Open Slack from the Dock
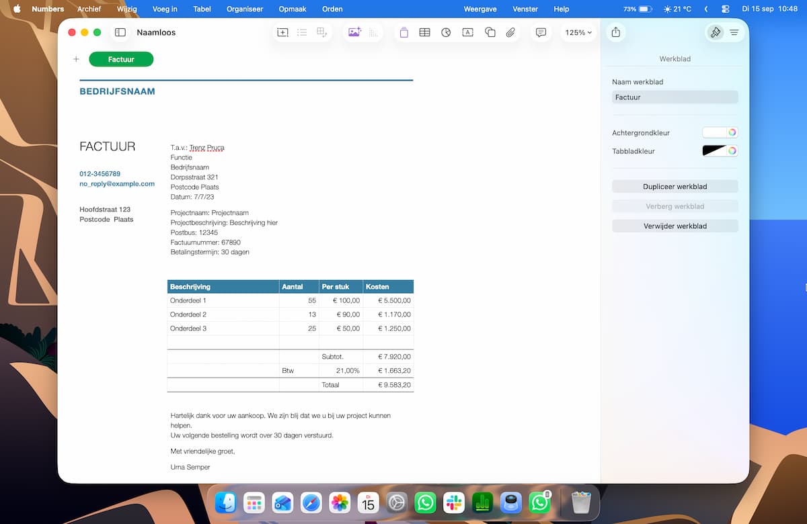This screenshot has height=524, width=807. point(454,503)
